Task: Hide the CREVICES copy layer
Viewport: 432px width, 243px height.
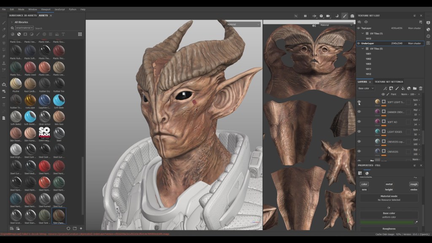Action: tap(359, 141)
